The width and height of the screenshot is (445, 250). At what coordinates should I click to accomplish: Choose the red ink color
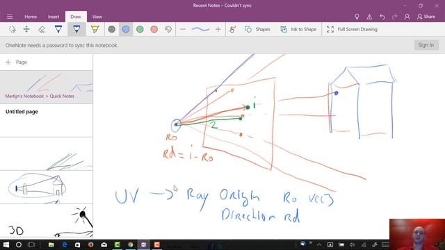[x=154, y=29]
